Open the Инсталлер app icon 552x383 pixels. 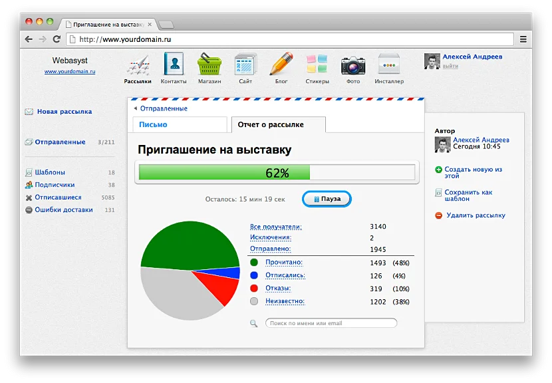(x=389, y=64)
